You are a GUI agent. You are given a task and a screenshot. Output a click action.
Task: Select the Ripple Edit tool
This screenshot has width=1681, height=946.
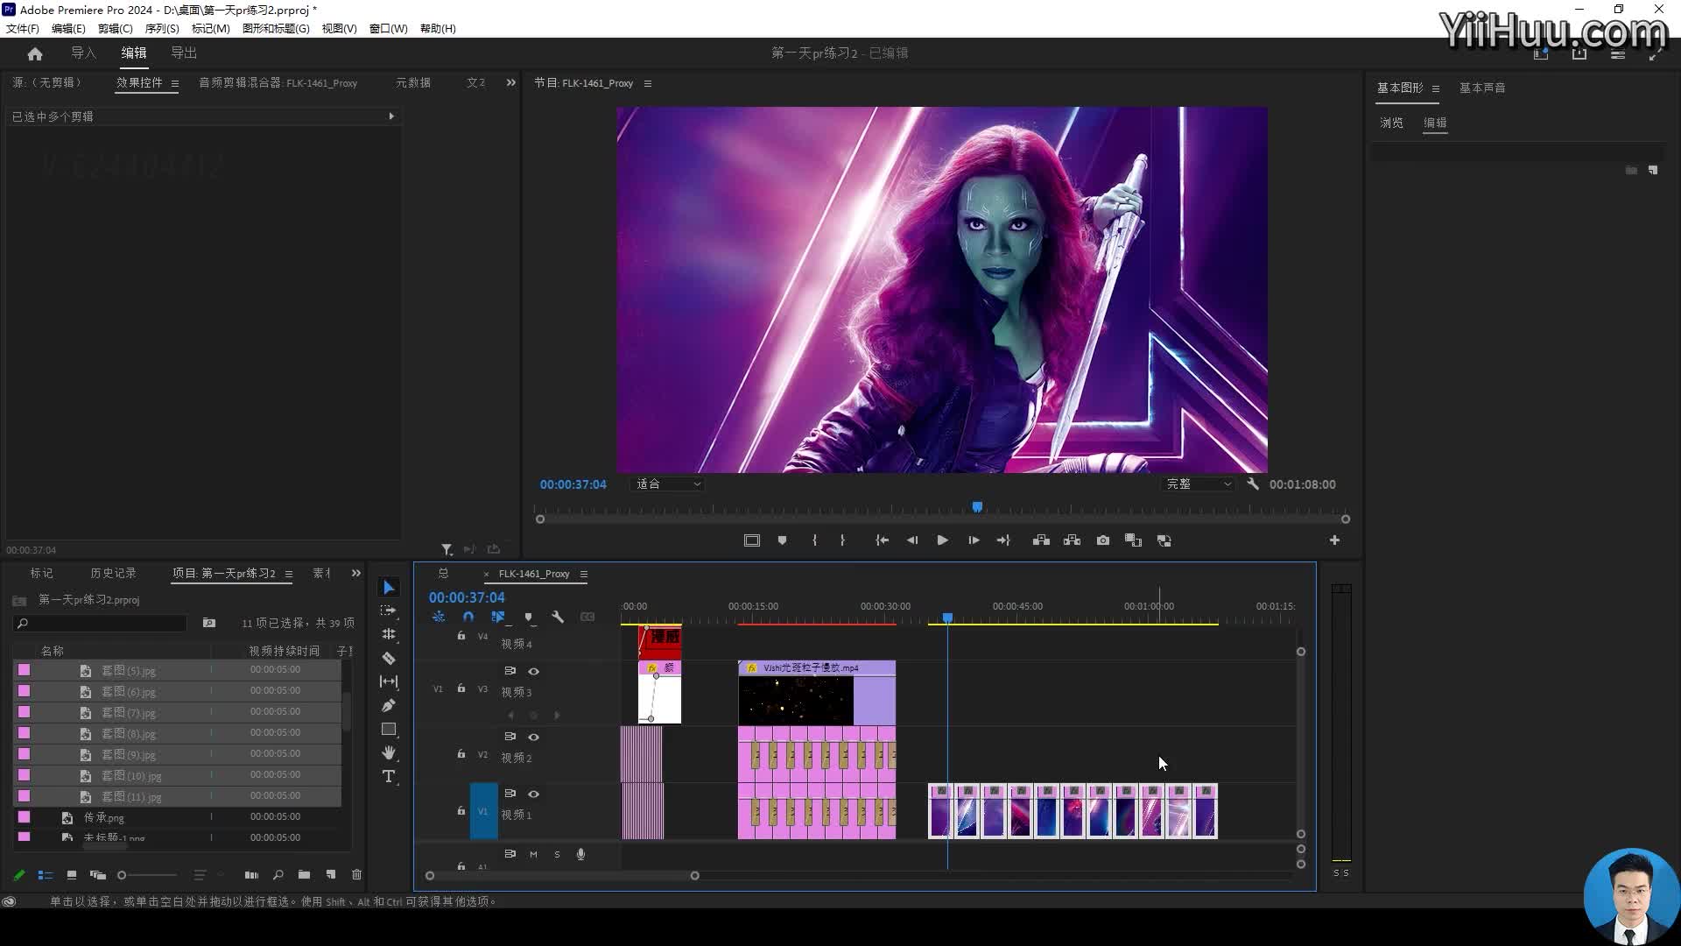[389, 634]
